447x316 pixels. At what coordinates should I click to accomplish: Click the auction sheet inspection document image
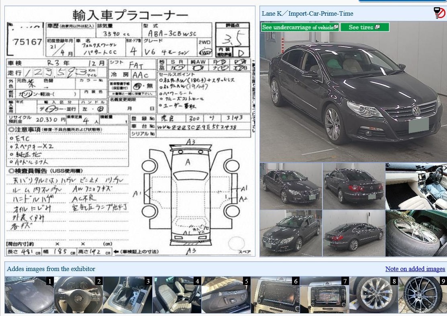[130, 131]
